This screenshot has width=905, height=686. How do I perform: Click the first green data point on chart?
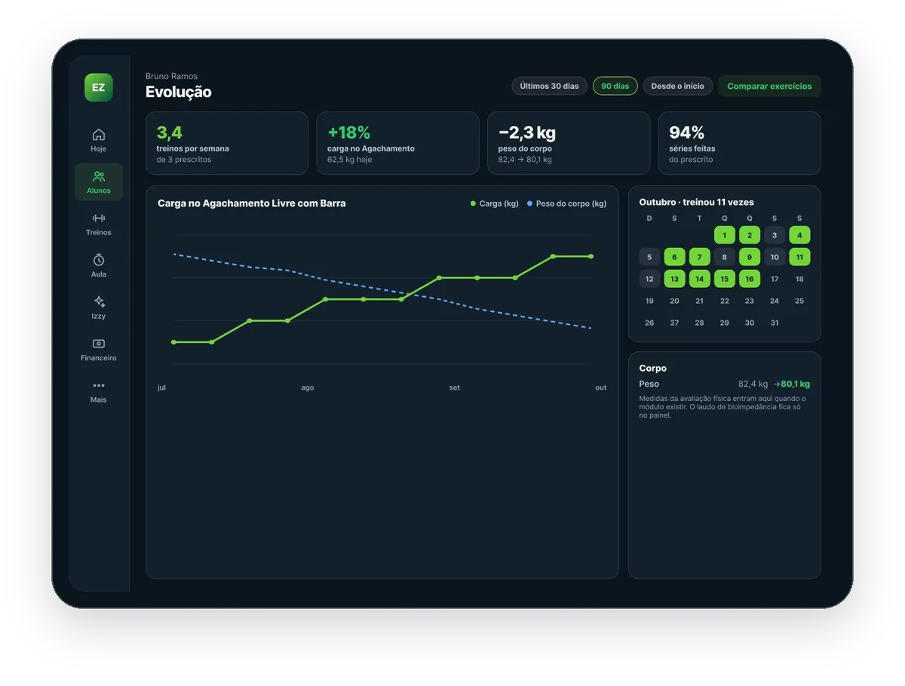tap(173, 342)
